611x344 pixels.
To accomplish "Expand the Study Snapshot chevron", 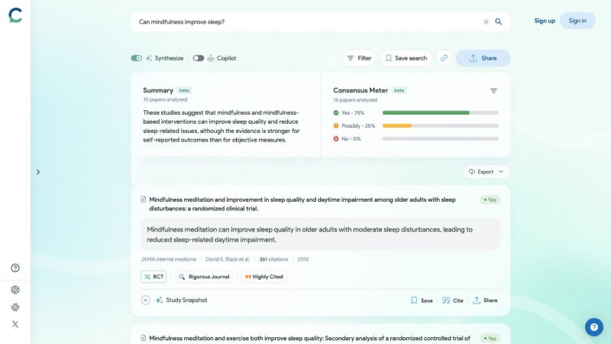I will point(145,300).
